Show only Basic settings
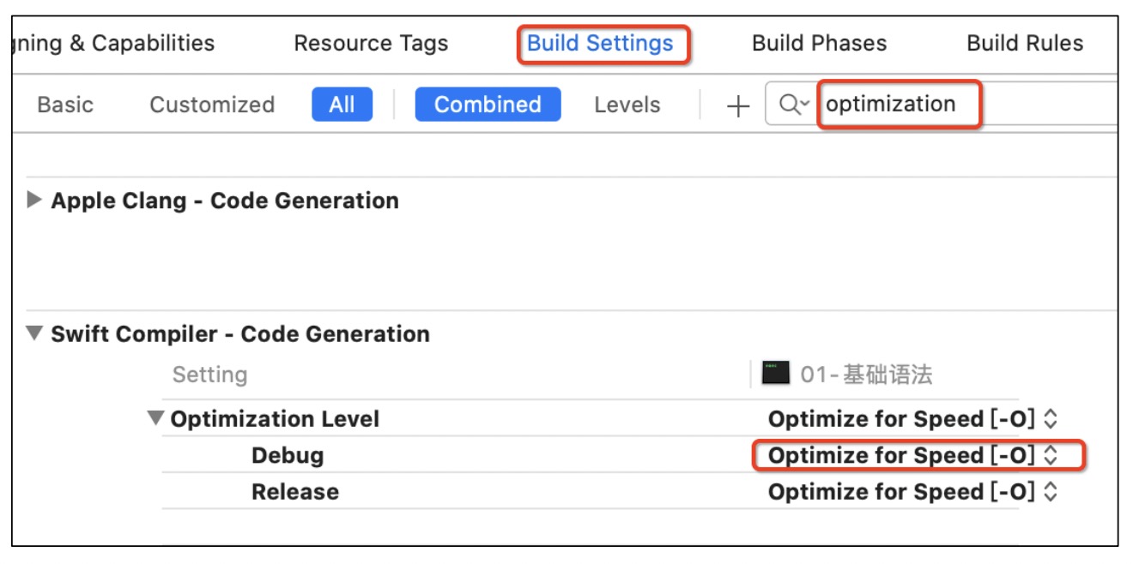Screen dimensions: 1133x564 [65, 105]
